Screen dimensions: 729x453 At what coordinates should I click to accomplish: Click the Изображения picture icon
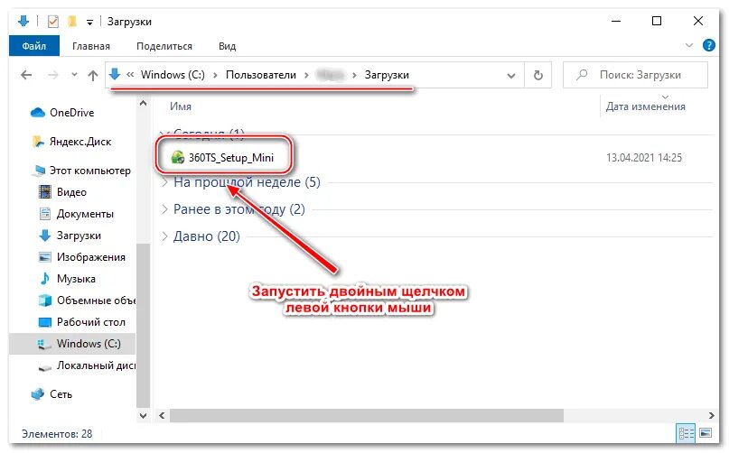[44, 257]
